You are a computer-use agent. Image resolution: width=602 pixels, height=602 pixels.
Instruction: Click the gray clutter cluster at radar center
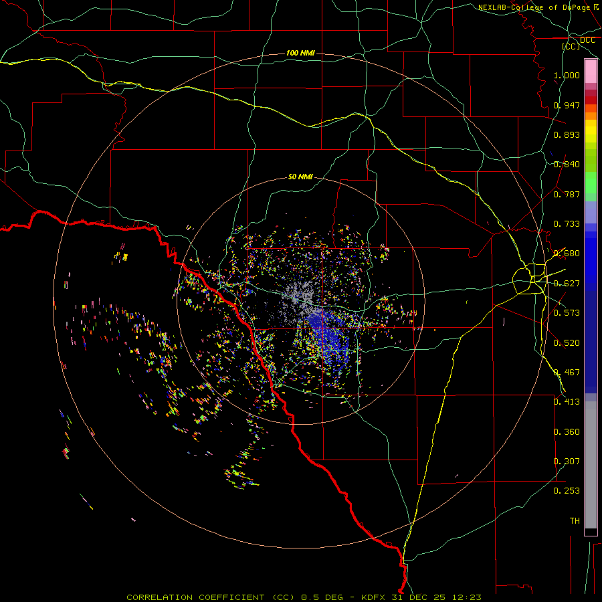[302, 295]
